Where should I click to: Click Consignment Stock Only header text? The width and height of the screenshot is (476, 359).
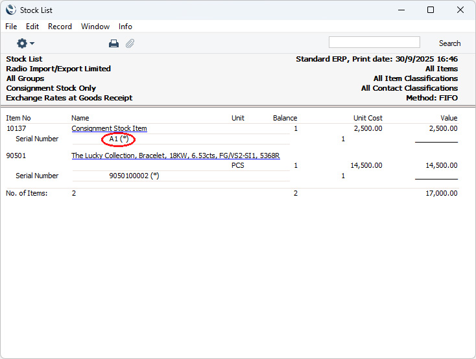[51, 88]
